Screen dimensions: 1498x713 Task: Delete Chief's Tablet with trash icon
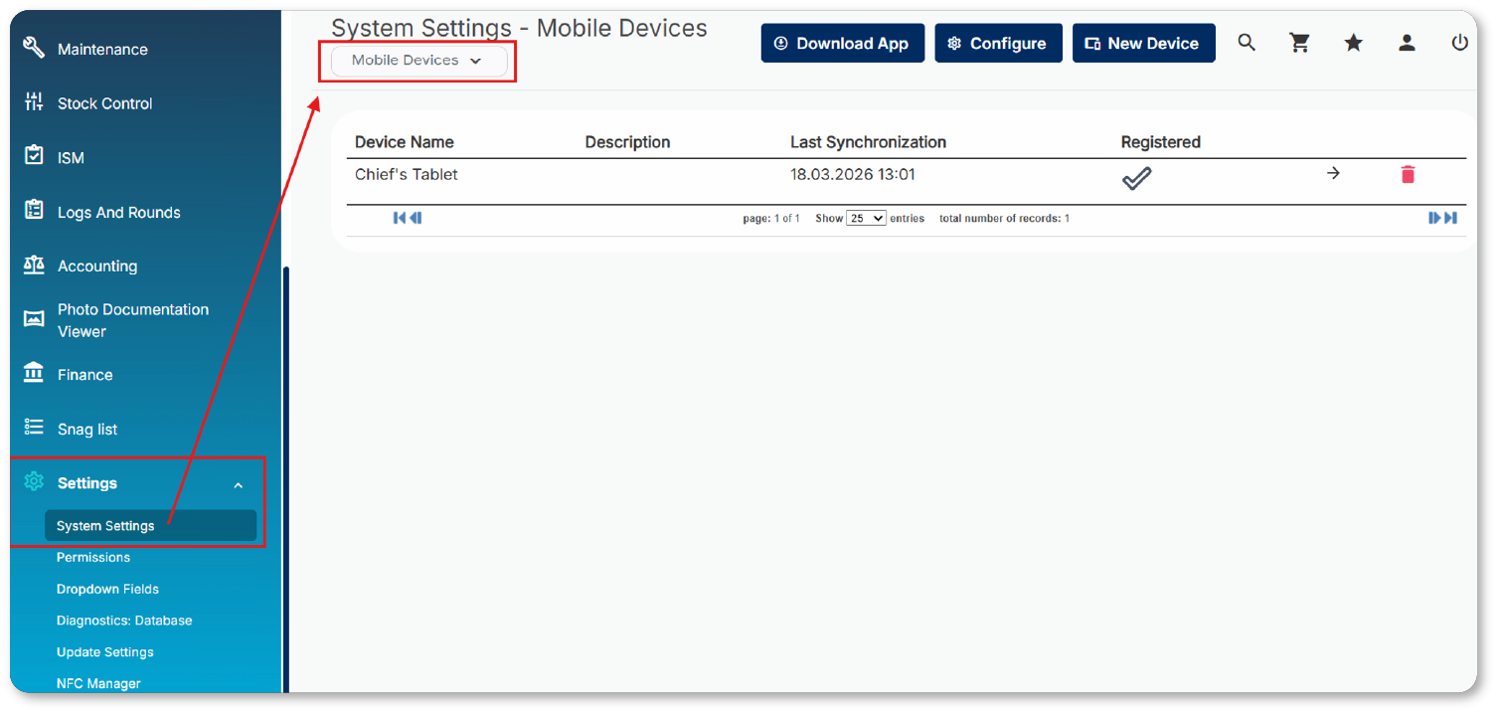(x=1407, y=175)
